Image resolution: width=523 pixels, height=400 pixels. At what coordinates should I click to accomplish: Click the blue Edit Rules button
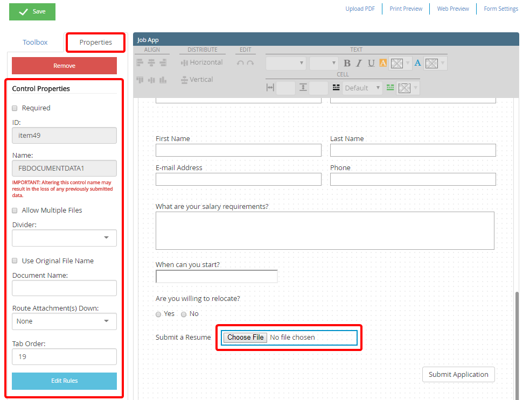64,381
